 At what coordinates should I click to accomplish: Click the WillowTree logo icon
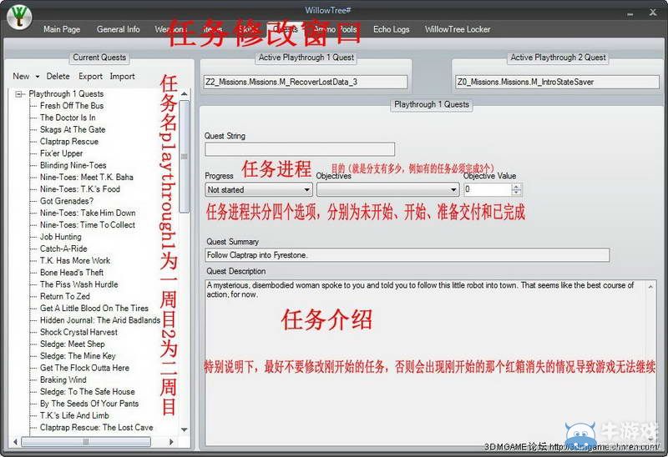[x=18, y=17]
